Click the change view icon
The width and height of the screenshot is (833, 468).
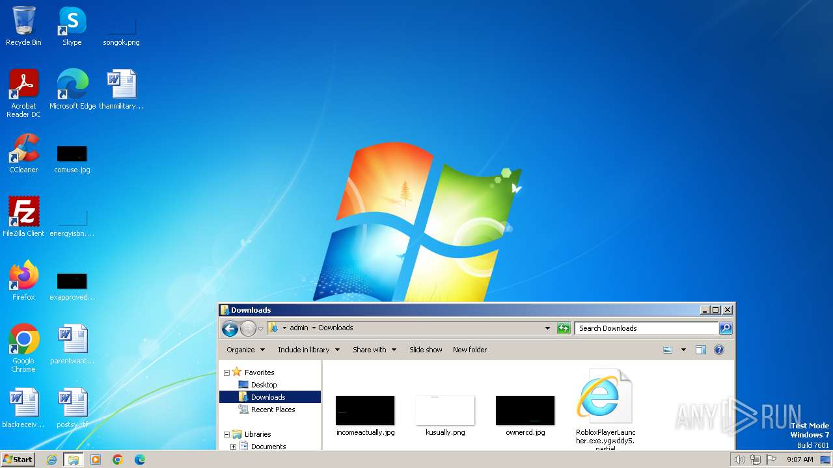[x=668, y=350]
